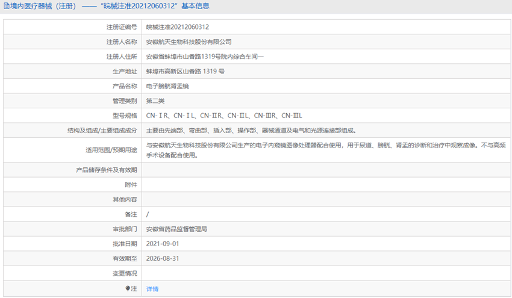Select product name 电子膀胱肾盂镜
Screen dimensions: 512x298
[167, 86]
